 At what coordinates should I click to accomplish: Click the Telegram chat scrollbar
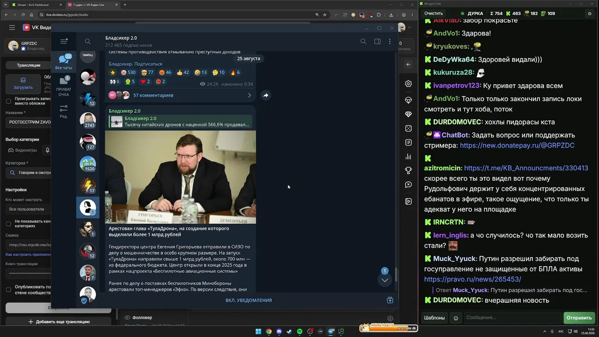[x=395, y=275]
